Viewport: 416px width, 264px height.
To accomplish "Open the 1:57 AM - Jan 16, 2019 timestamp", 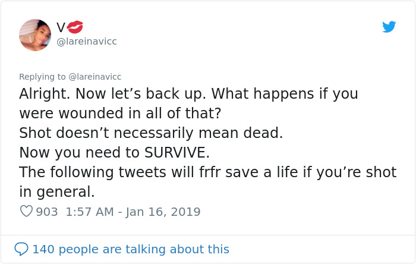I will [x=133, y=212].
